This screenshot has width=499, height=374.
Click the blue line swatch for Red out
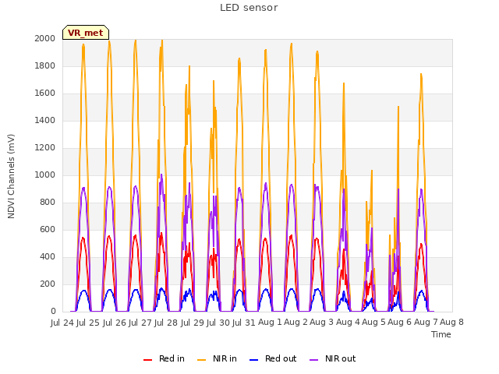coord(253,360)
